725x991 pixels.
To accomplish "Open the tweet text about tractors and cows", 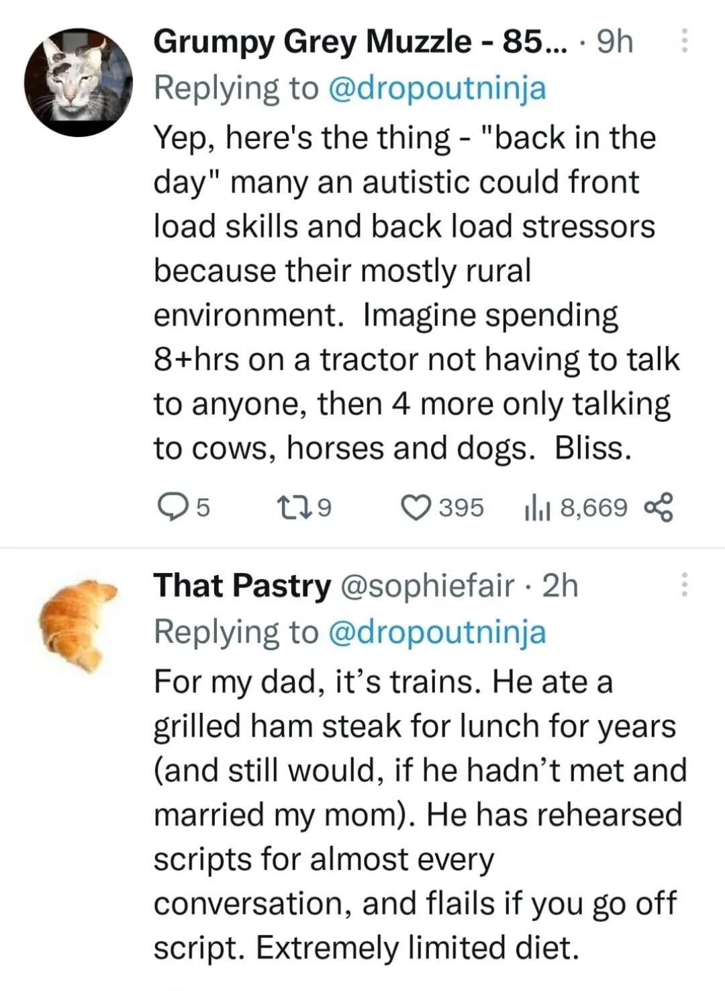I will point(409,292).
